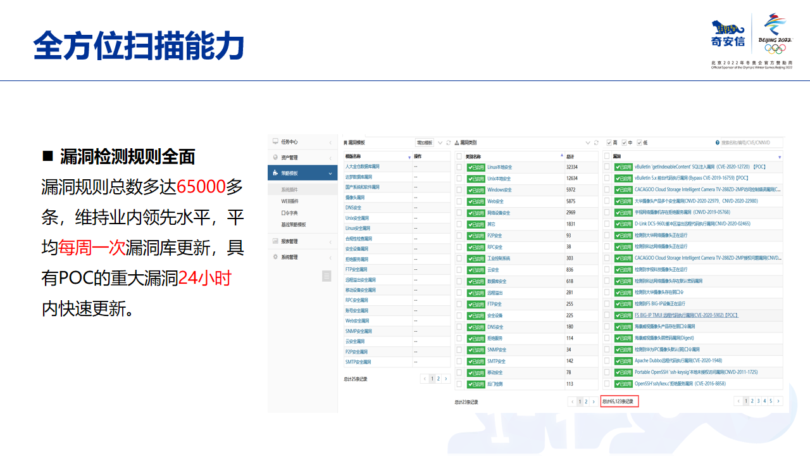Click previous page arrow in template list
The image size is (810, 456).
click(425, 379)
